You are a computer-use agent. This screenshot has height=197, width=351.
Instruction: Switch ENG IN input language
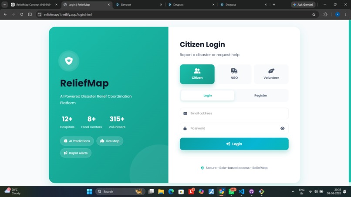[301, 192]
